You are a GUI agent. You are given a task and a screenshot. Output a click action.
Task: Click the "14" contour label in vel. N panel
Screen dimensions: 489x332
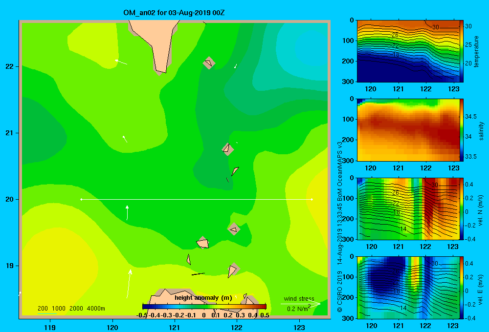click(403, 229)
